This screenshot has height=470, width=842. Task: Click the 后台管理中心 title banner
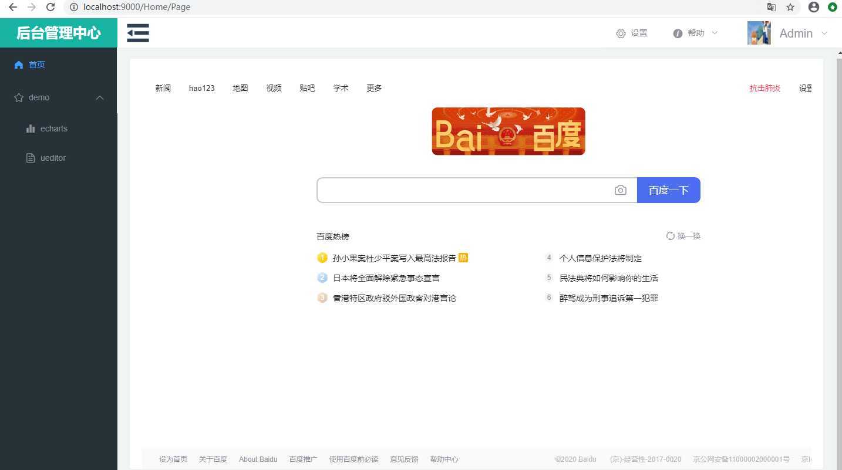pos(59,33)
